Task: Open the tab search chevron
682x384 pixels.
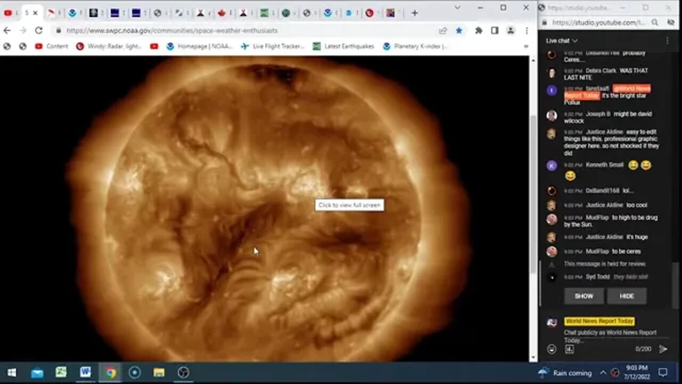Action: coord(457,7)
